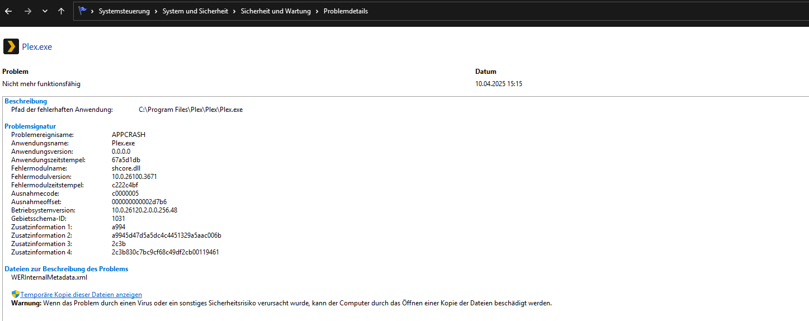The image size is (809, 321).
Task: Expand chevron after System und Sicherheit
Action: click(x=235, y=11)
